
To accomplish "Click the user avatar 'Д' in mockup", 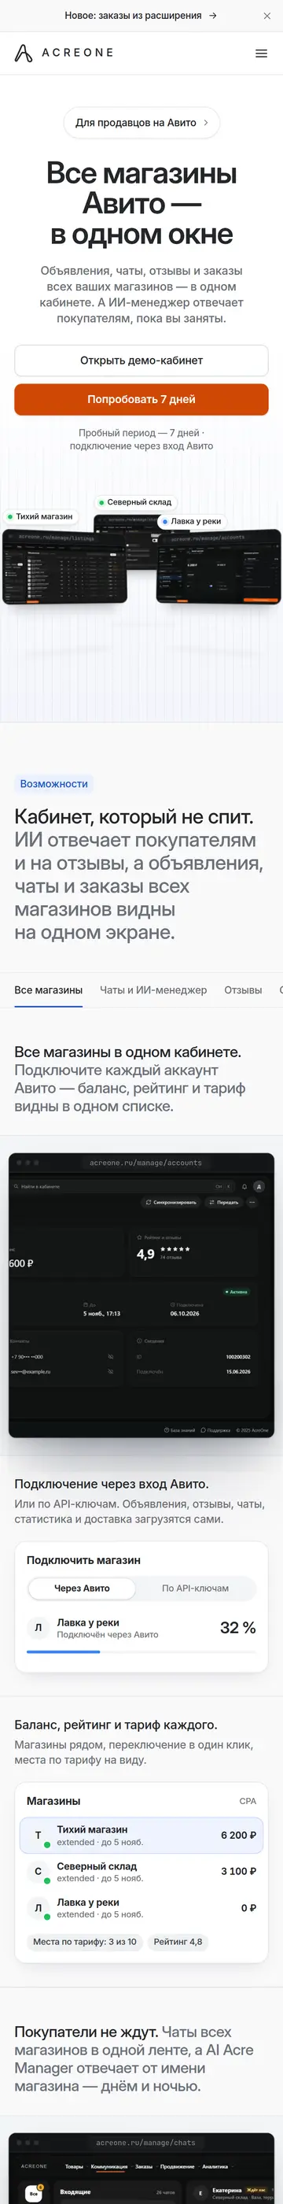I will [259, 1187].
